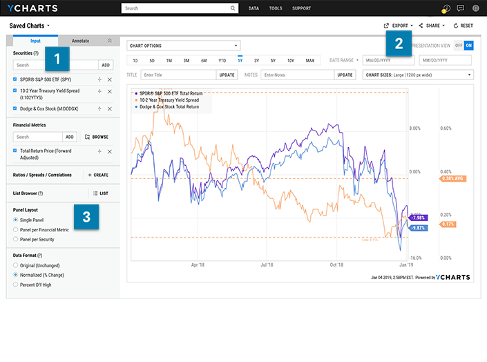Click Add next to Financial Metrics search
Image resolution: width=487 pixels, height=362 pixels.
[70, 137]
